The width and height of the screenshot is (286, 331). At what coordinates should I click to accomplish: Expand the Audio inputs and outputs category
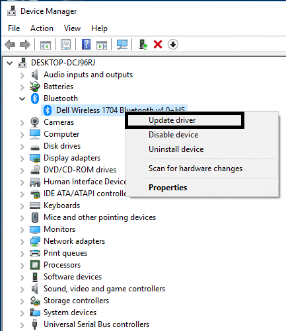pos(22,75)
